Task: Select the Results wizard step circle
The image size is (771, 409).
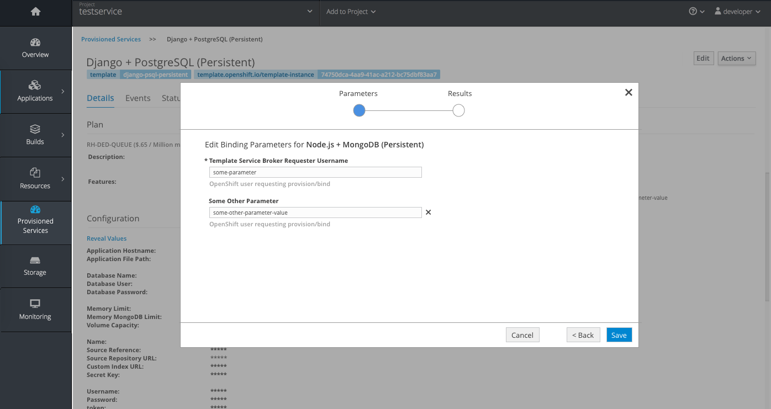Action: click(x=458, y=111)
